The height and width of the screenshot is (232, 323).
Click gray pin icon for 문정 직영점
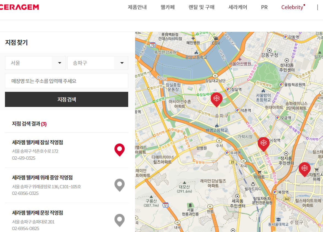click(119, 220)
